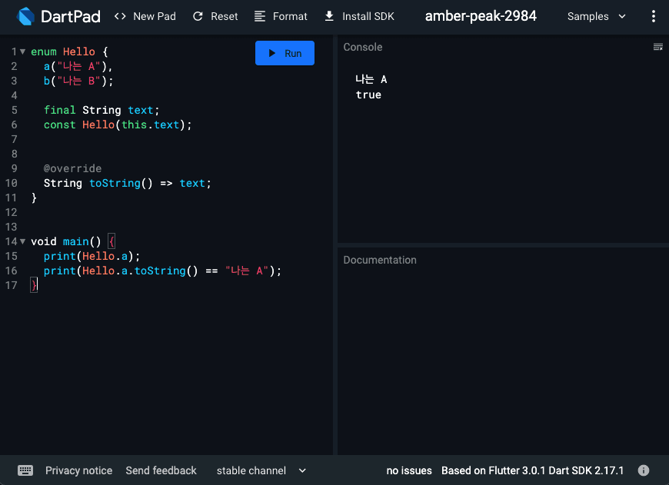Viewport: 669px width, 485px height.
Task: Click the DartPad logo icon
Action: pyautogui.click(x=25, y=16)
